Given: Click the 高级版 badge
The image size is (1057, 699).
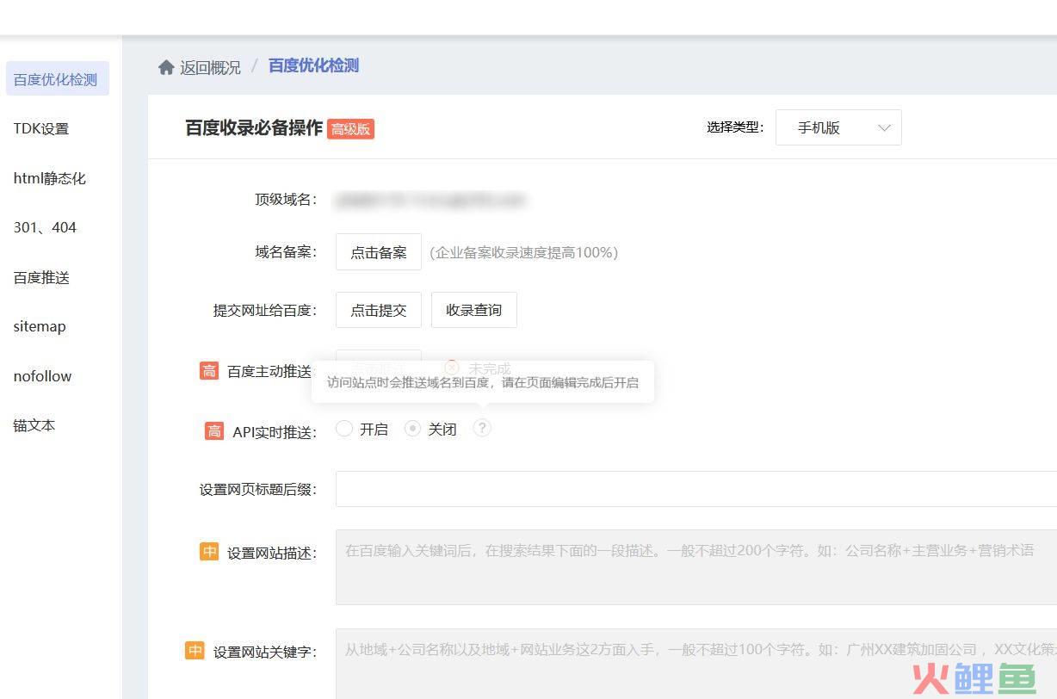Looking at the screenshot, I should [350, 129].
